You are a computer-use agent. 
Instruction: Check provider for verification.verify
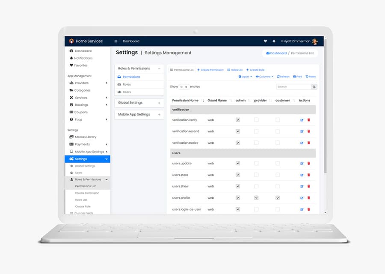point(256,120)
